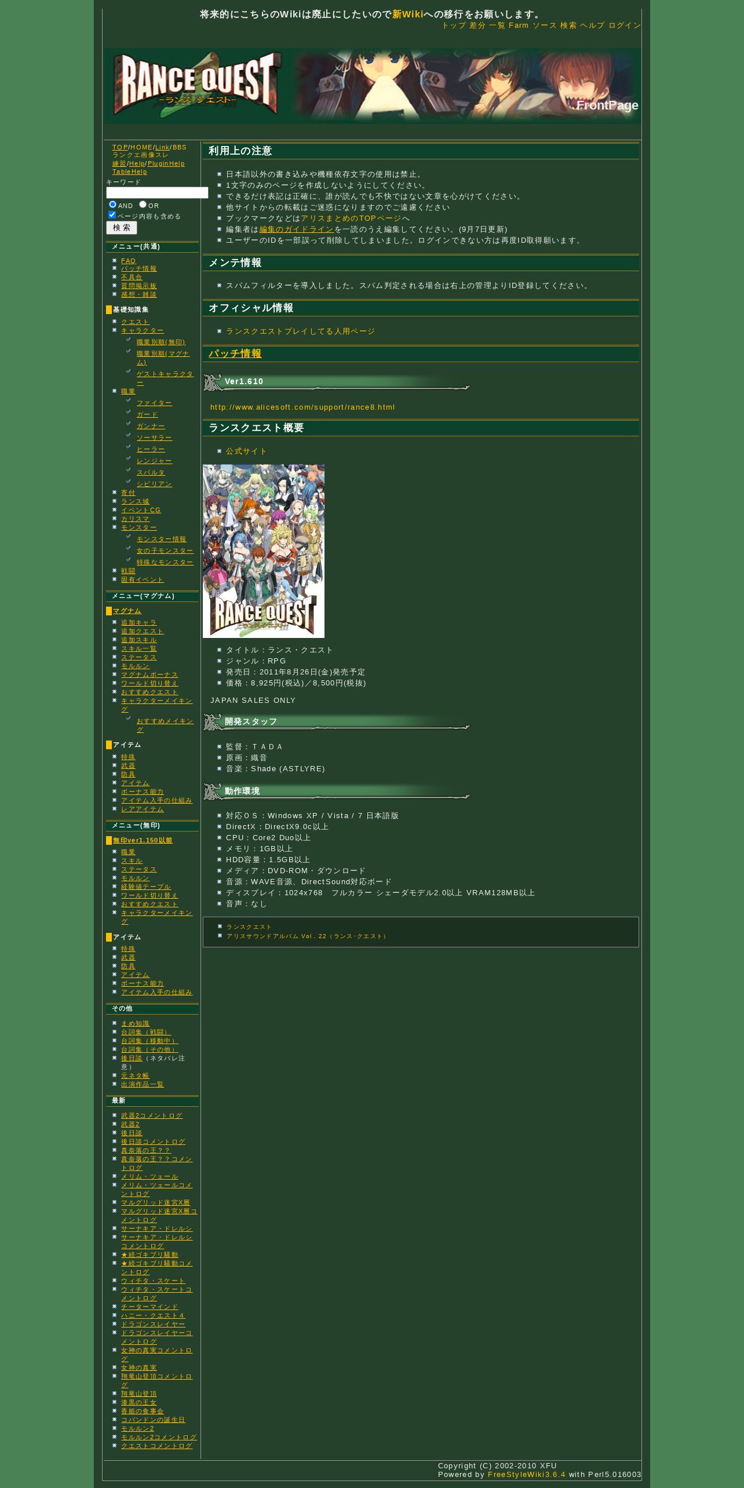The height and width of the screenshot is (1488, 744).
Task: Open the alicesoft.com rance8 support URL
Action: pyautogui.click(x=302, y=407)
